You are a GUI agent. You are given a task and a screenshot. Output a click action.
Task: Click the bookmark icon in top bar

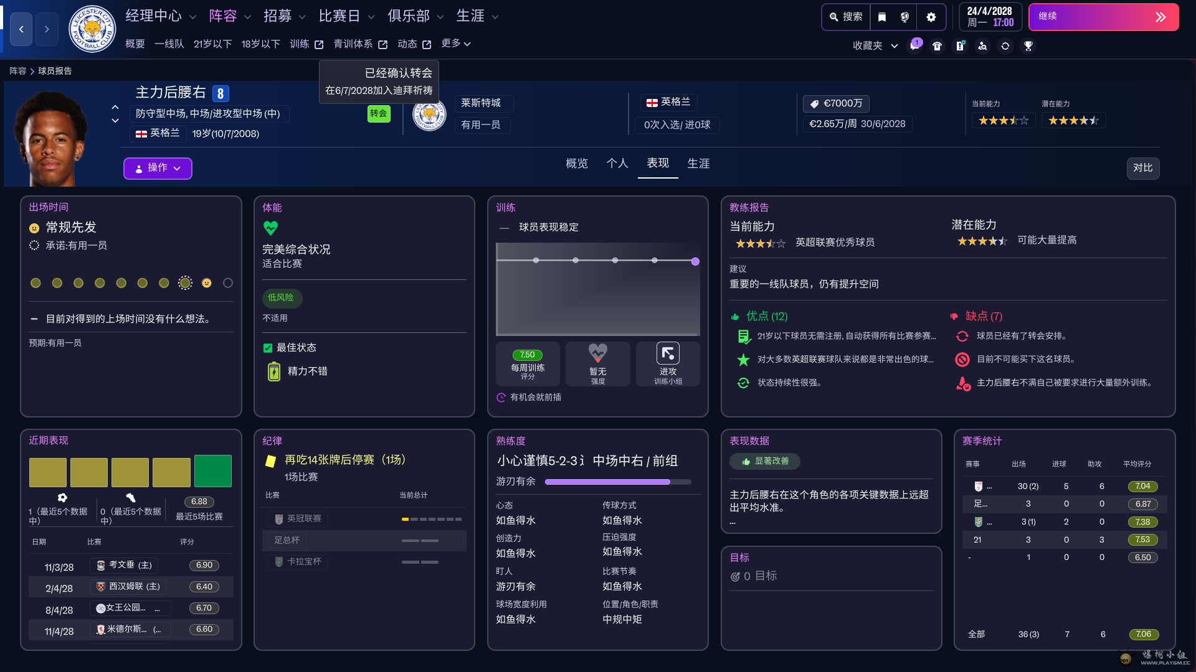pyautogui.click(x=882, y=17)
